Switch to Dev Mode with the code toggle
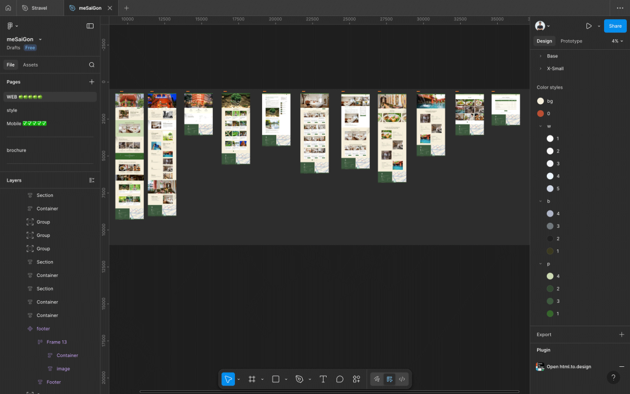This screenshot has height=394, width=630. tap(402, 379)
